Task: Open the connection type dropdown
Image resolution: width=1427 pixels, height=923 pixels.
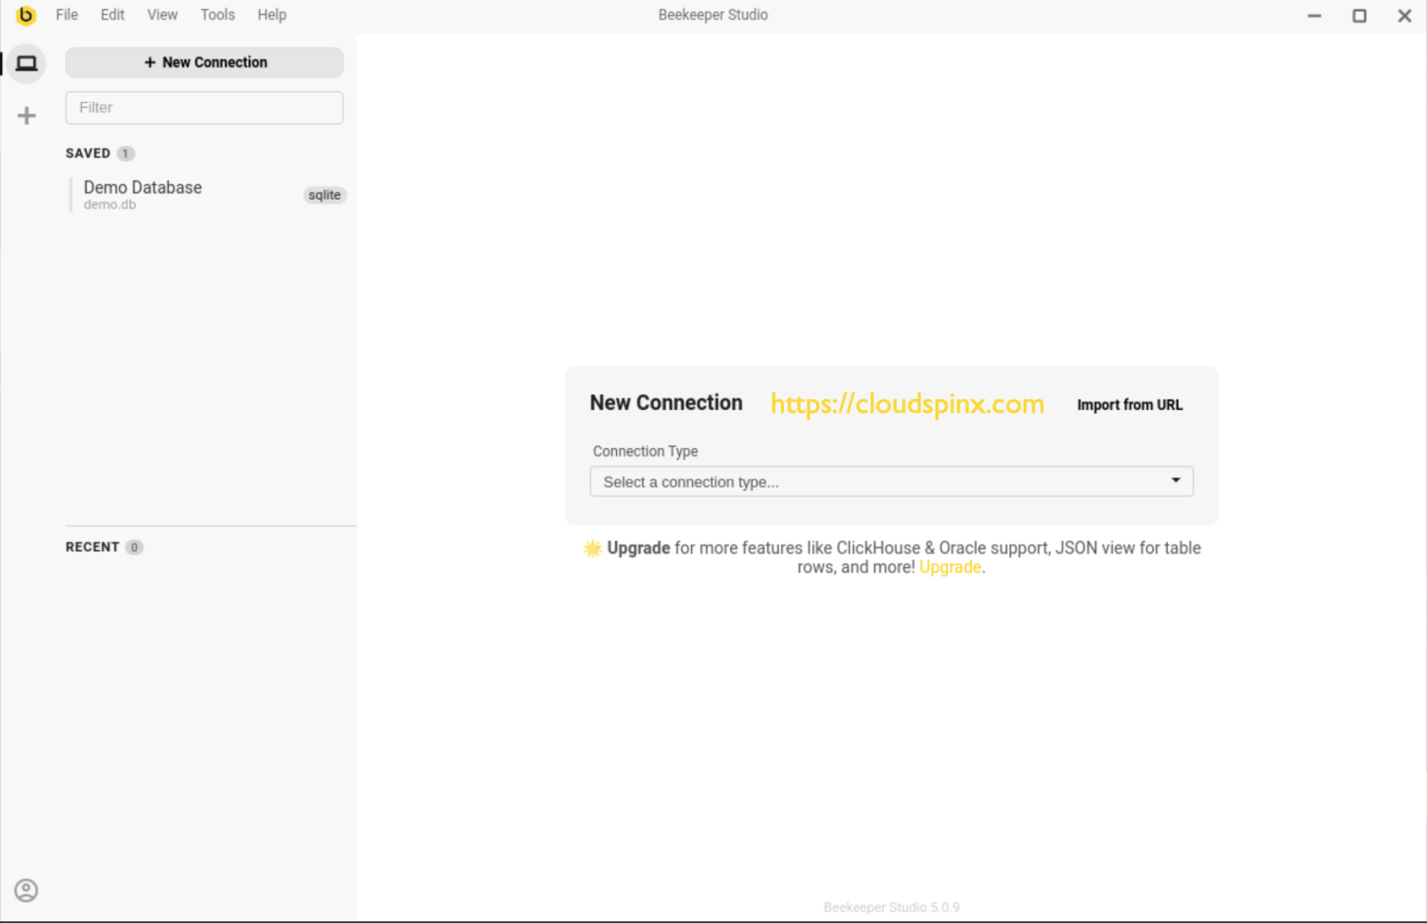Action: pyautogui.click(x=891, y=481)
